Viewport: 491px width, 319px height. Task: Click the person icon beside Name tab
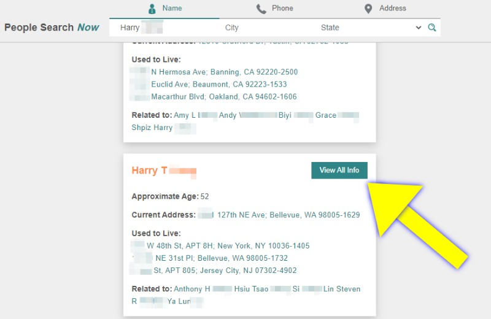tap(152, 9)
